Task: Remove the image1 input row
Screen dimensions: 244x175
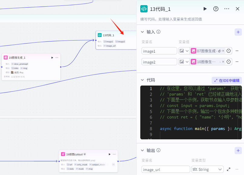Action: pos(237,51)
